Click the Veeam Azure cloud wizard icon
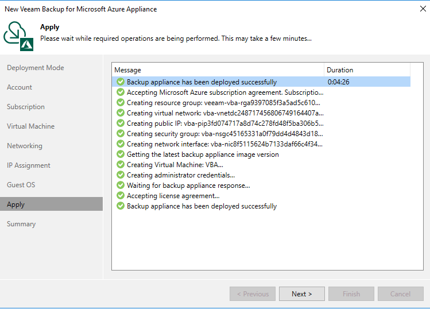 (x=18, y=34)
